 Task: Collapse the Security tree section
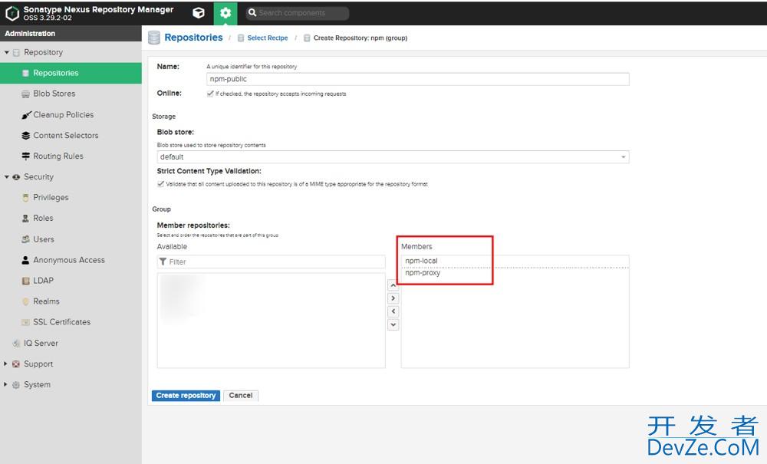pyautogui.click(x=7, y=177)
